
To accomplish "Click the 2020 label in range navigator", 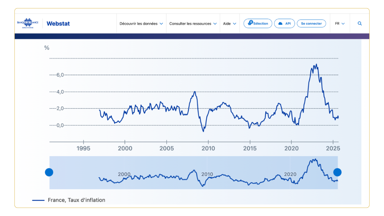I will click(x=290, y=174).
